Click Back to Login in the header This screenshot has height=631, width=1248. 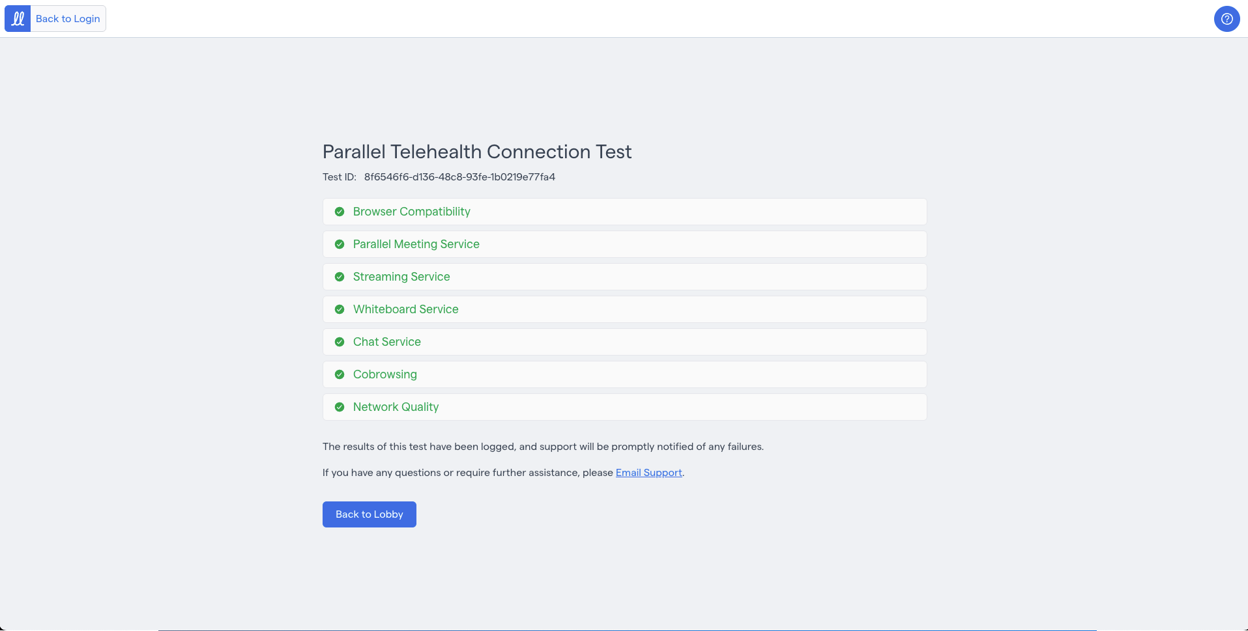pyautogui.click(x=68, y=18)
